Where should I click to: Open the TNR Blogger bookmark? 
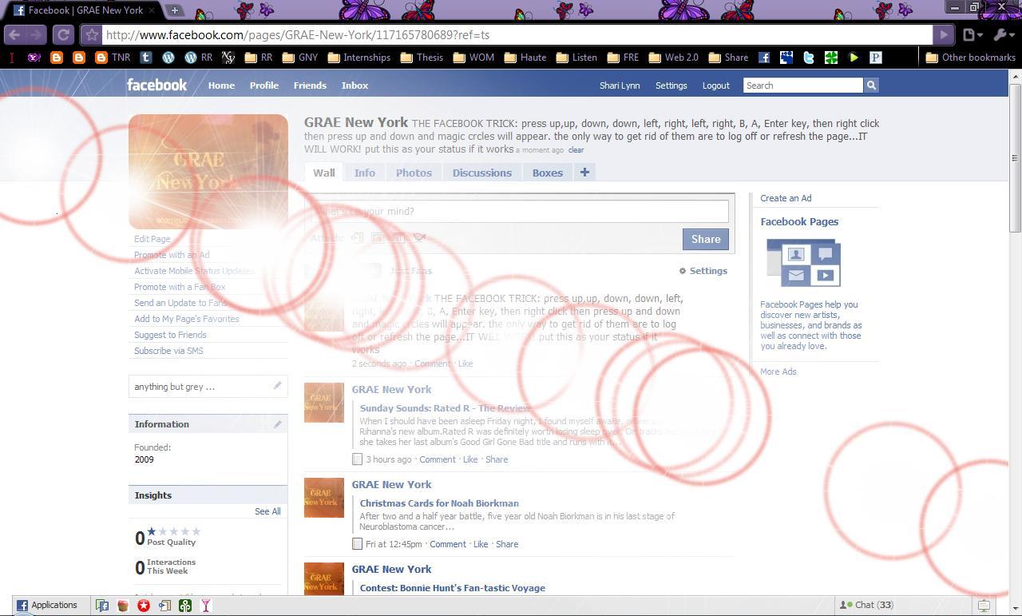(113, 58)
